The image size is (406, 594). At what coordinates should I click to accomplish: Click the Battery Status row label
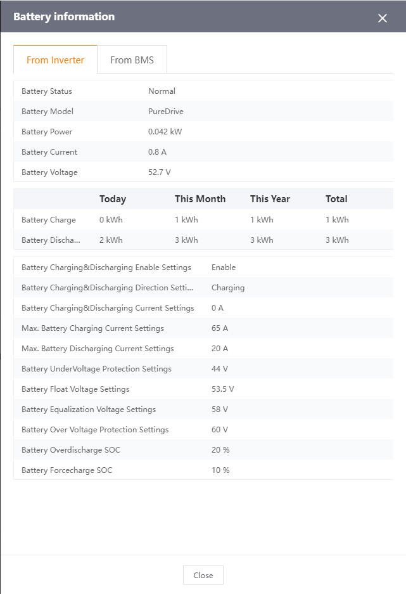[x=47, y=91]
